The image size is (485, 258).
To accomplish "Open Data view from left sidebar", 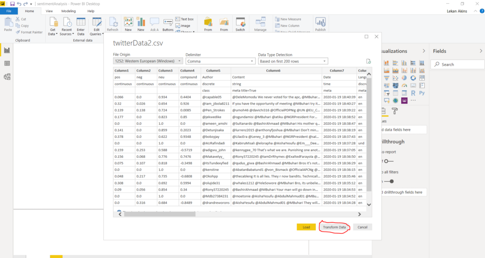I will (7, 63).
